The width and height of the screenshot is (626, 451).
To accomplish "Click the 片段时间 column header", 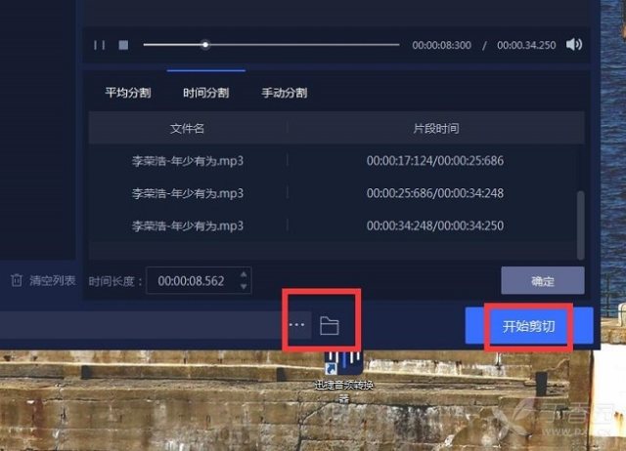I will pos(435,129).
